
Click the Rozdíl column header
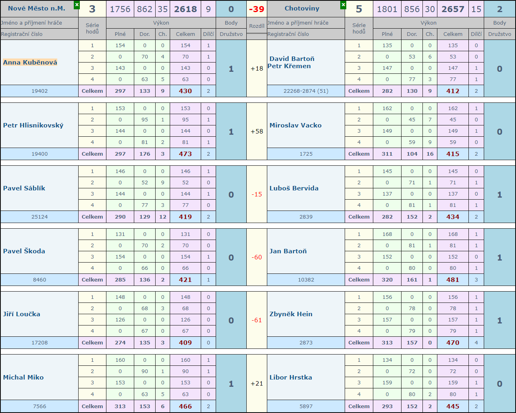click(x=257, y=26)
